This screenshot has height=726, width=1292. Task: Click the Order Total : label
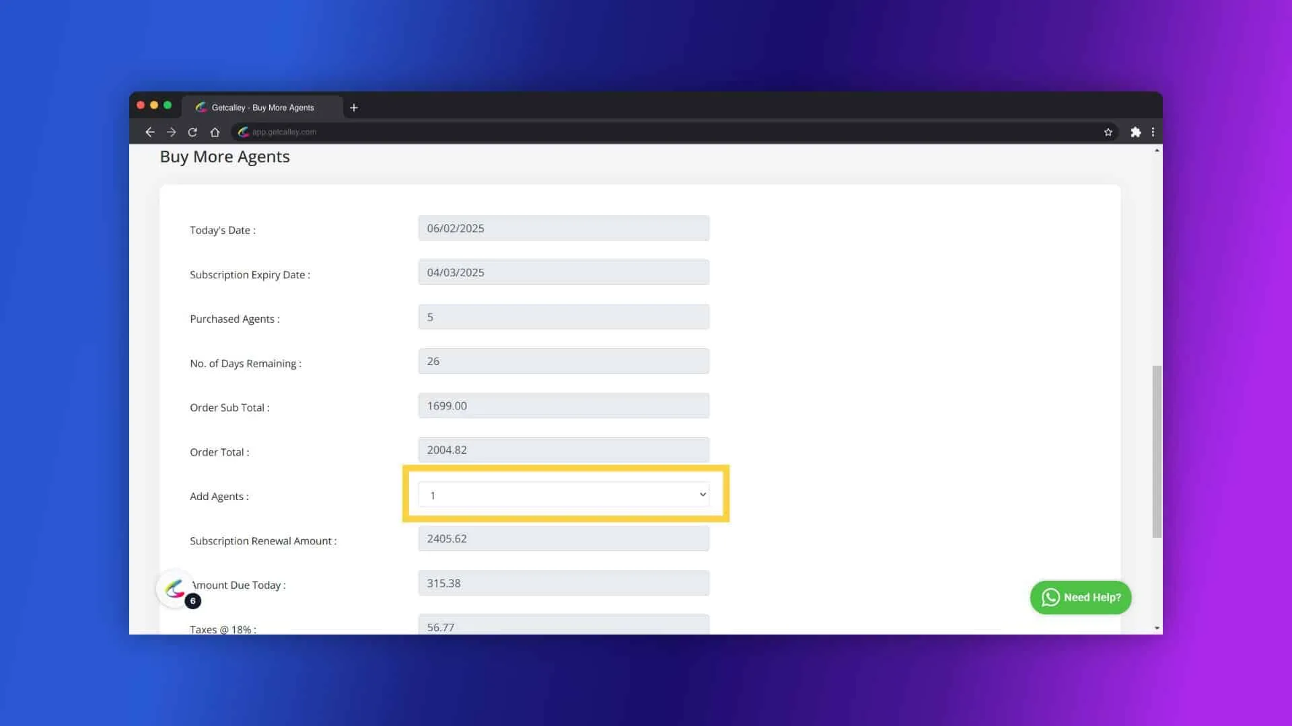[219, 452]
